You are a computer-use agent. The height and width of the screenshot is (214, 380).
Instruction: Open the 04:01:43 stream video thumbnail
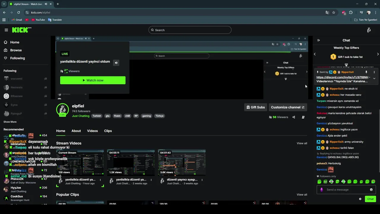(x=182, y=163)
